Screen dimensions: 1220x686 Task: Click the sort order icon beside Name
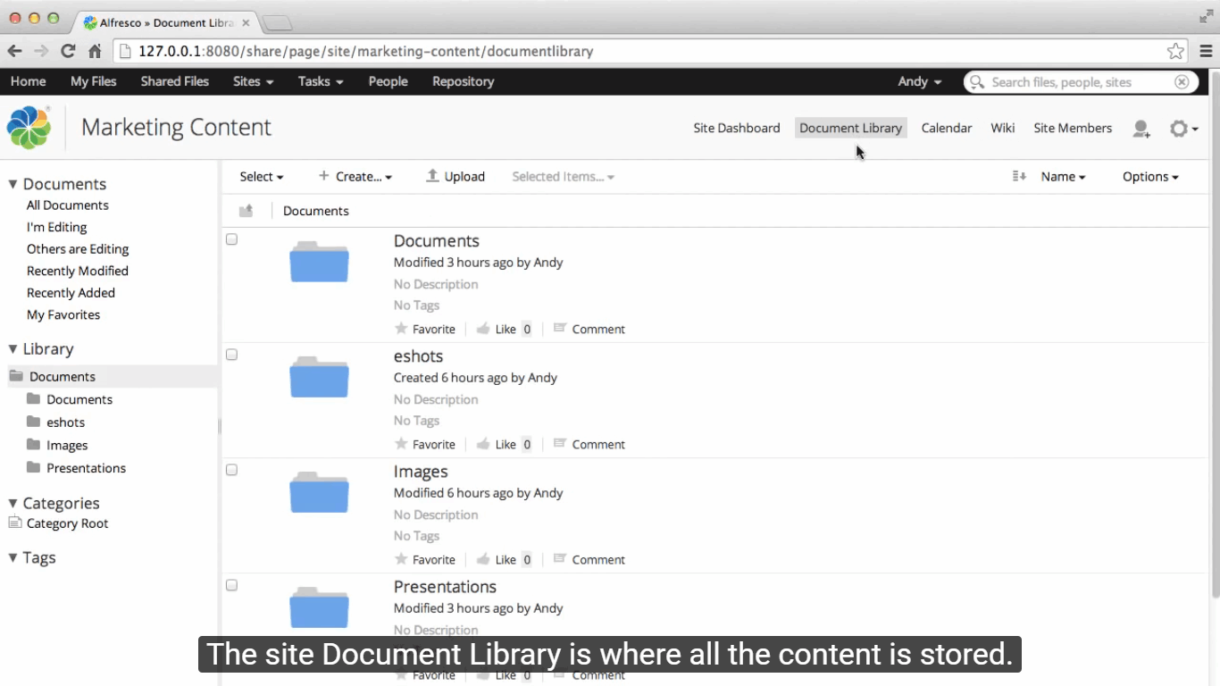(1019, 176)
